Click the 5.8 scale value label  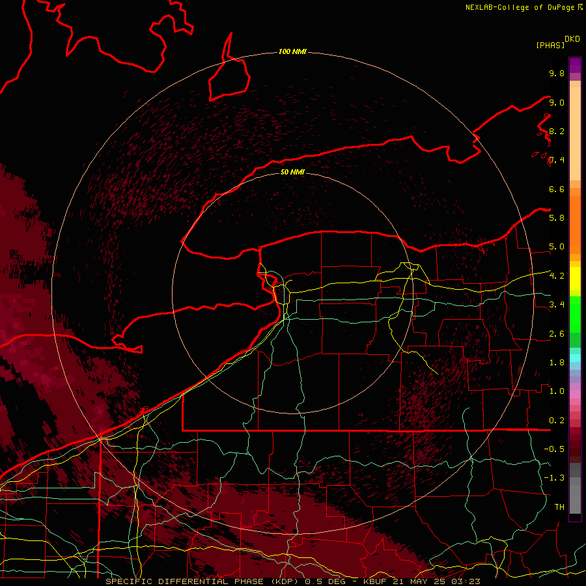(x=557, y=218)
